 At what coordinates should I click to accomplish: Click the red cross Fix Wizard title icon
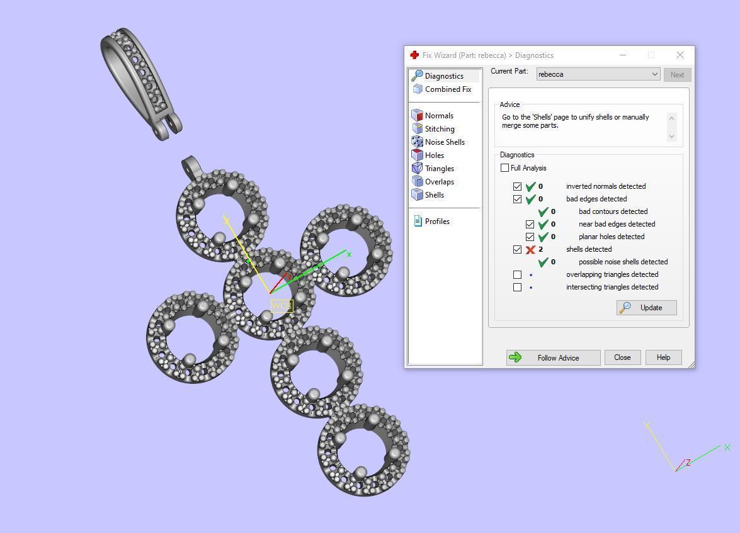point(414,55)
